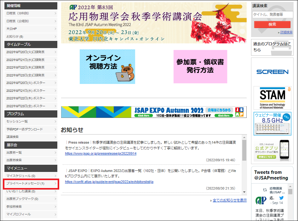Click the JSAP EXPO Autumn 2022 banner
This screenshot has width=298, height=221.
click(x=154, y=112)
